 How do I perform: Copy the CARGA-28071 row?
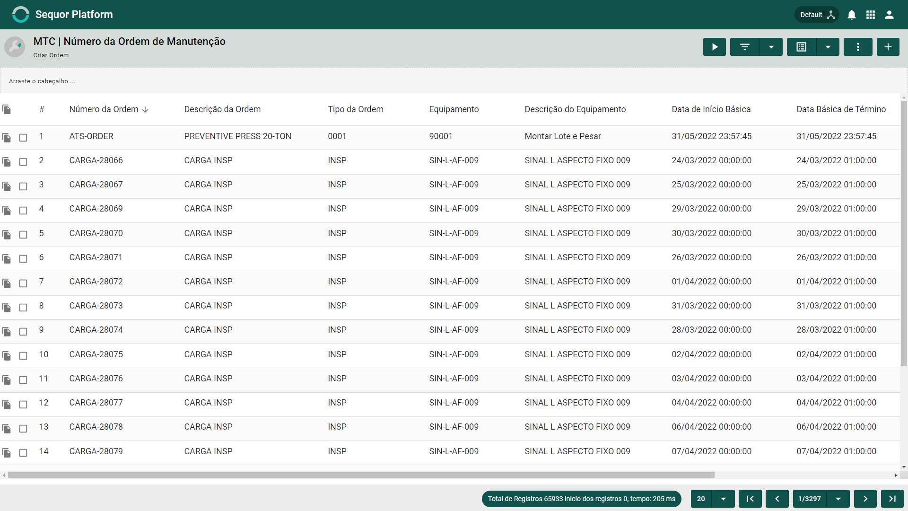click(7, 259)
